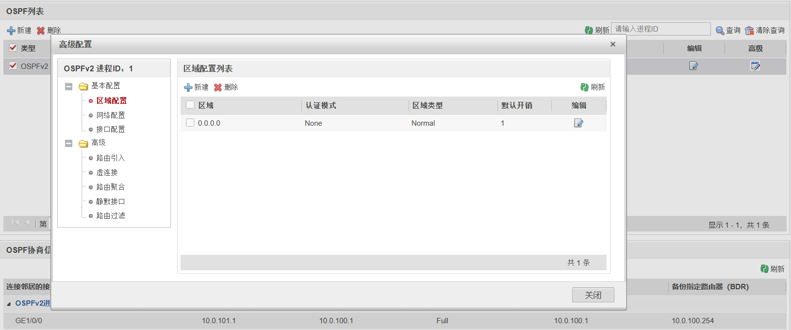Viewport: 791px width, 330px height.
Task: Open 路由引入 in the advanced tree
Action: (x=111, y=158)
